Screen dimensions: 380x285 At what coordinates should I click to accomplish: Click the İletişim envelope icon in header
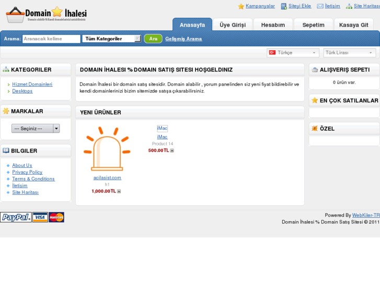tap(320, 6)
